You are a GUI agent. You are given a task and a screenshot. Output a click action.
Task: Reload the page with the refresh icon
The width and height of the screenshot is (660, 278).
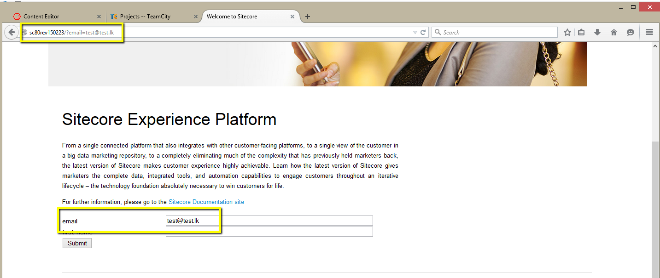(x=423, y=32)
